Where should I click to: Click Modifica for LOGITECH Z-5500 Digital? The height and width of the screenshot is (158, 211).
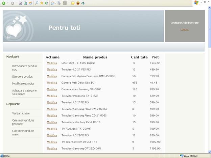[x=52, y=63]
